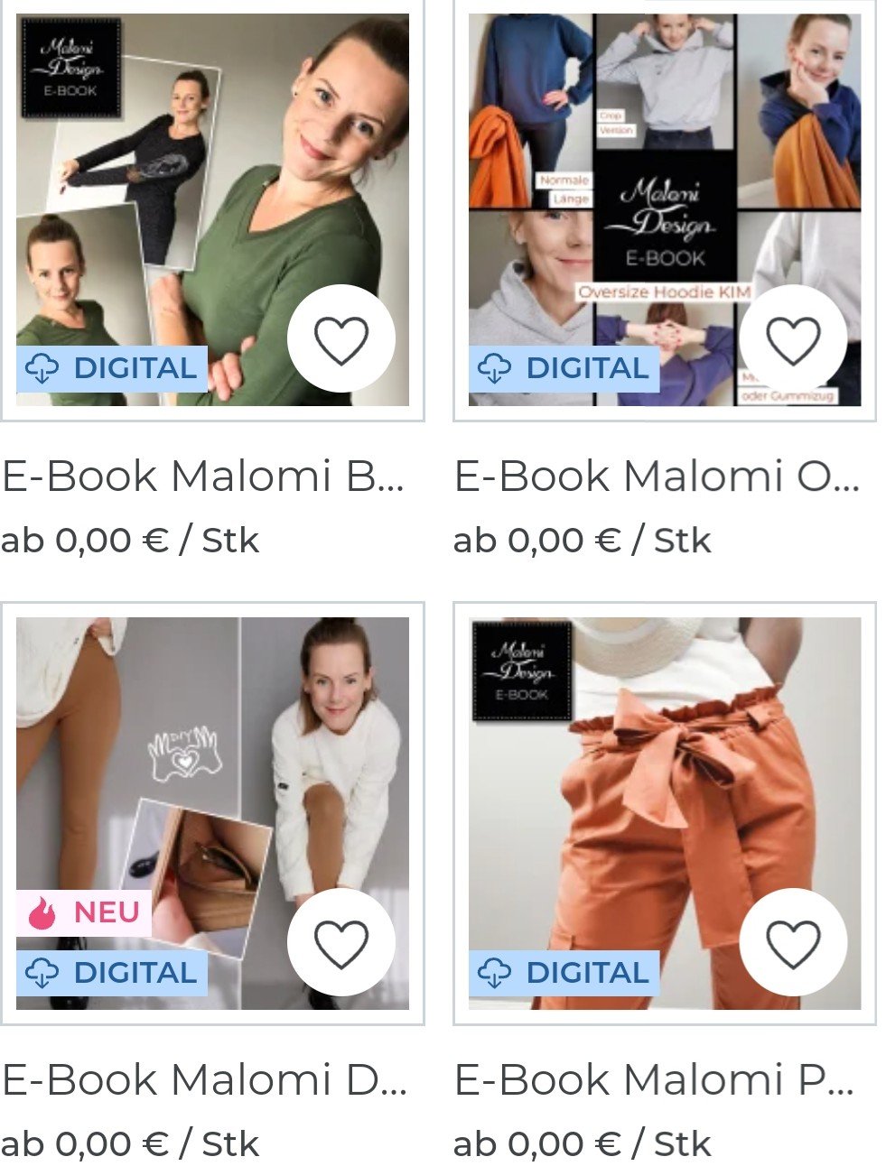Click Malomi Design logo on orange pants image
The width and height of the screenshot is (886, 1166).
pos(522,671)
